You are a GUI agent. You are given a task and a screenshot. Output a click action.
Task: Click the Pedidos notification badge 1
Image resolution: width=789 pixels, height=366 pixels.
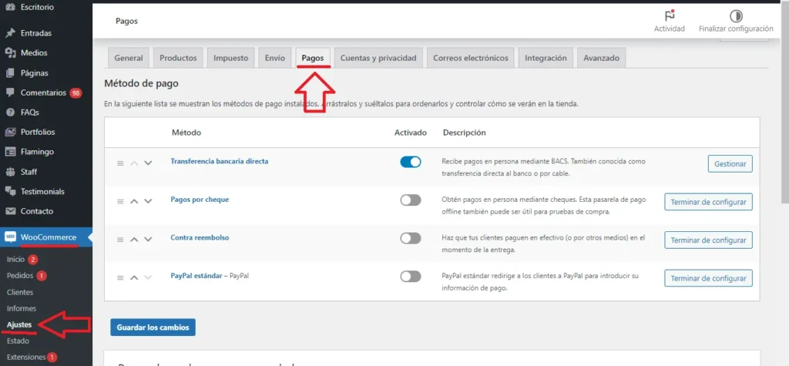[x=42, y=276]
